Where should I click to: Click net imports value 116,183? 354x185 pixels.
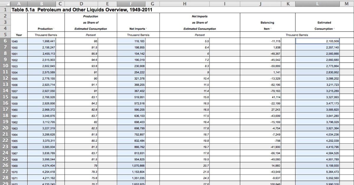[131, 41]
